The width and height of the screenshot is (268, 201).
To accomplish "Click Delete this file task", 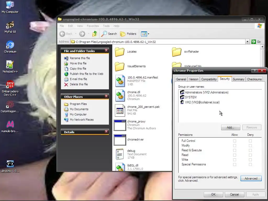I will pyautogui.click(x=79, y=84).
